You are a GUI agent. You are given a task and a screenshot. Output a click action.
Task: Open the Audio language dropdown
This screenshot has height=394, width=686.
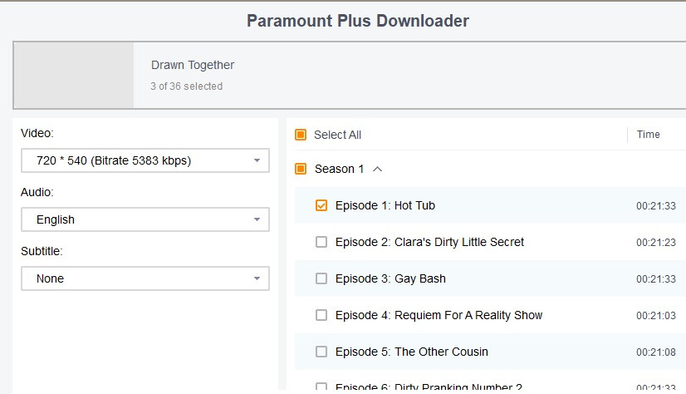coord(145,219)
